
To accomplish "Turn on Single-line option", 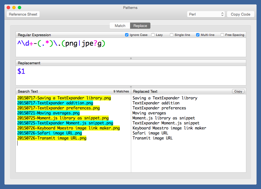I will (x=172, y=35).
